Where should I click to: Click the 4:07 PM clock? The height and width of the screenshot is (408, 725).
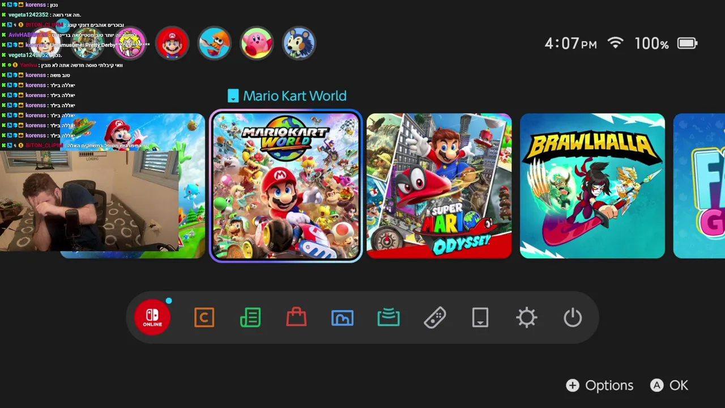coord(570,44)
